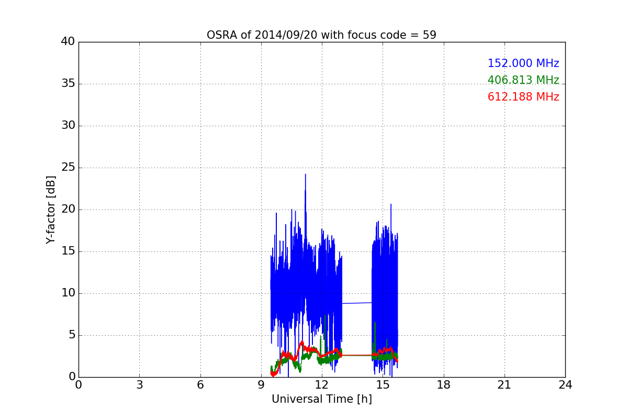Select the 406.813 MHz legend label

pos(523,80)
